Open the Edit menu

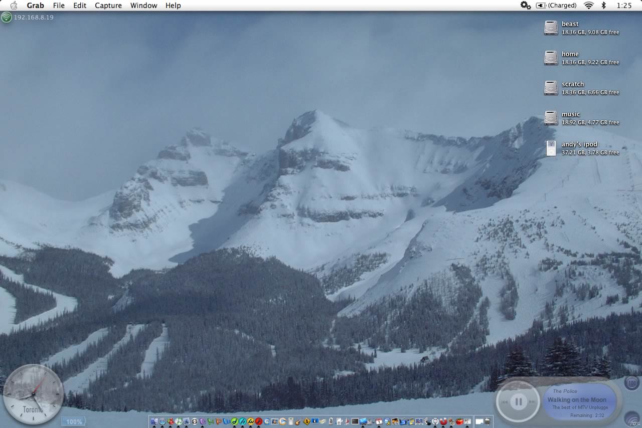(80, 6)
